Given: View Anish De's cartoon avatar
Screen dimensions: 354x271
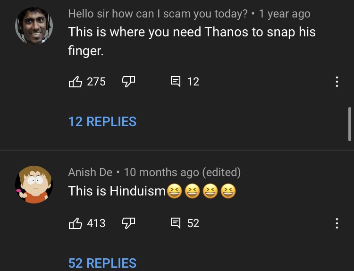Looking at the screenshot, I should point(34,185).
